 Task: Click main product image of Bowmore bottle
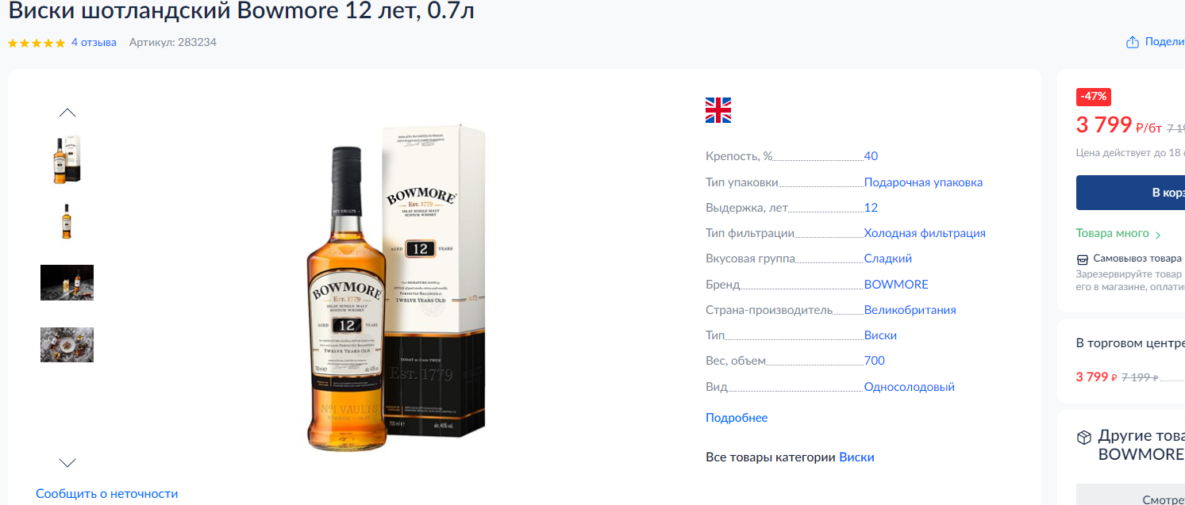point(396,288)
